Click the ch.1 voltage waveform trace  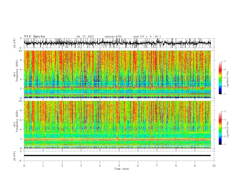click(x=117, y=43)
